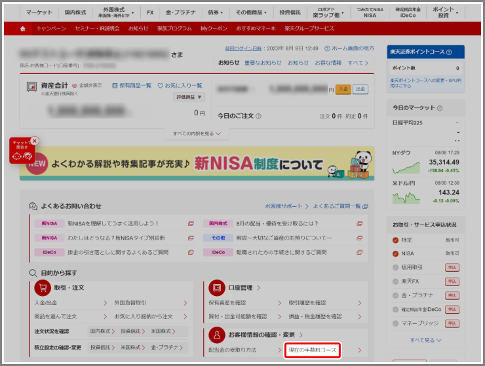The height and width of the screenshot is (366, 485).
Task: Click 取引・注文 cart icon
Action: coord(43,288)
